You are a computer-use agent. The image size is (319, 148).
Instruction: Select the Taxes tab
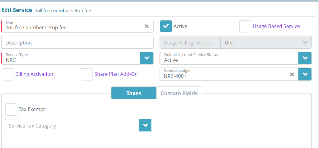(x=134, y=93)
